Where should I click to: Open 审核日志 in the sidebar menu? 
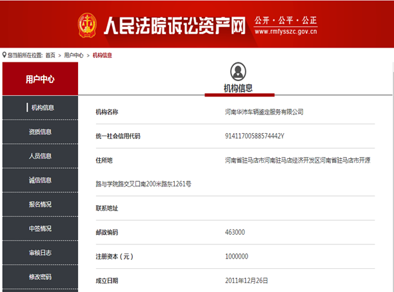pos(40,253)
